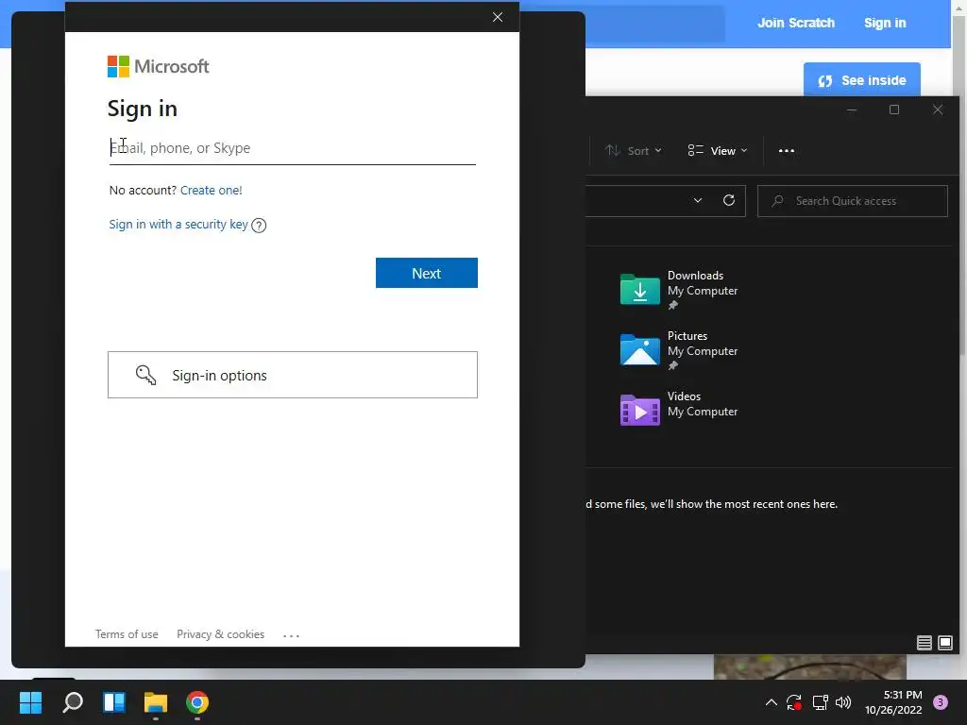The image size is (967, 725).
Task: Open the volume tray icon
Action: tap(843, 702)
